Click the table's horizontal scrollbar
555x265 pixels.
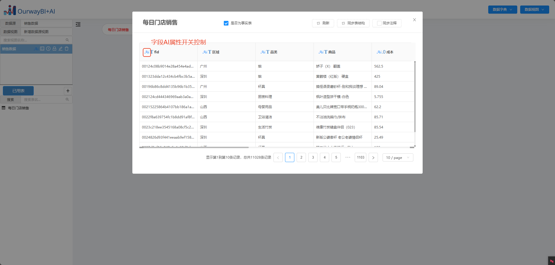tap(194, 147)
